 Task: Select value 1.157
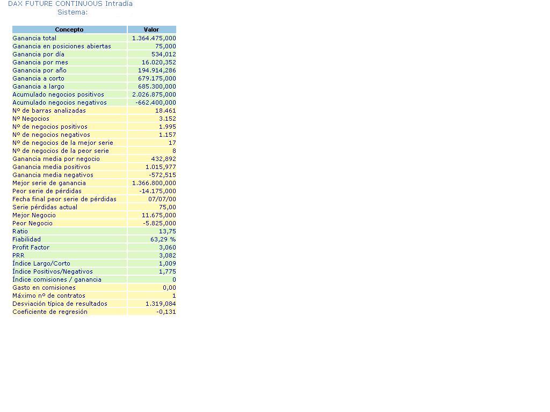click(168, 135)
